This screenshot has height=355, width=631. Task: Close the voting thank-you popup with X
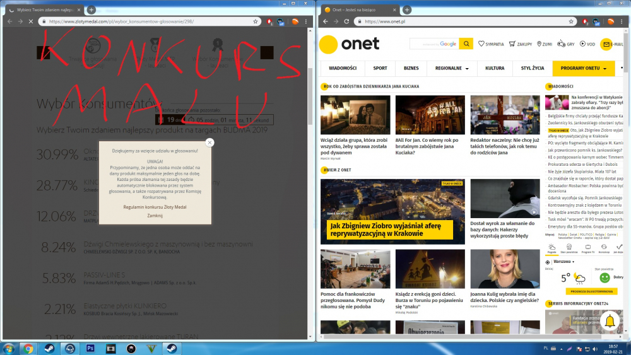[x=209, y=143]
